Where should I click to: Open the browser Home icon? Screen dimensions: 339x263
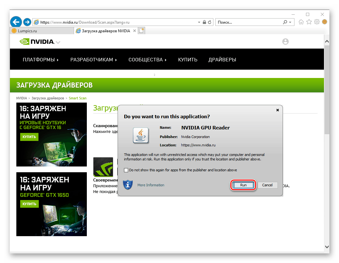(301, 22)
